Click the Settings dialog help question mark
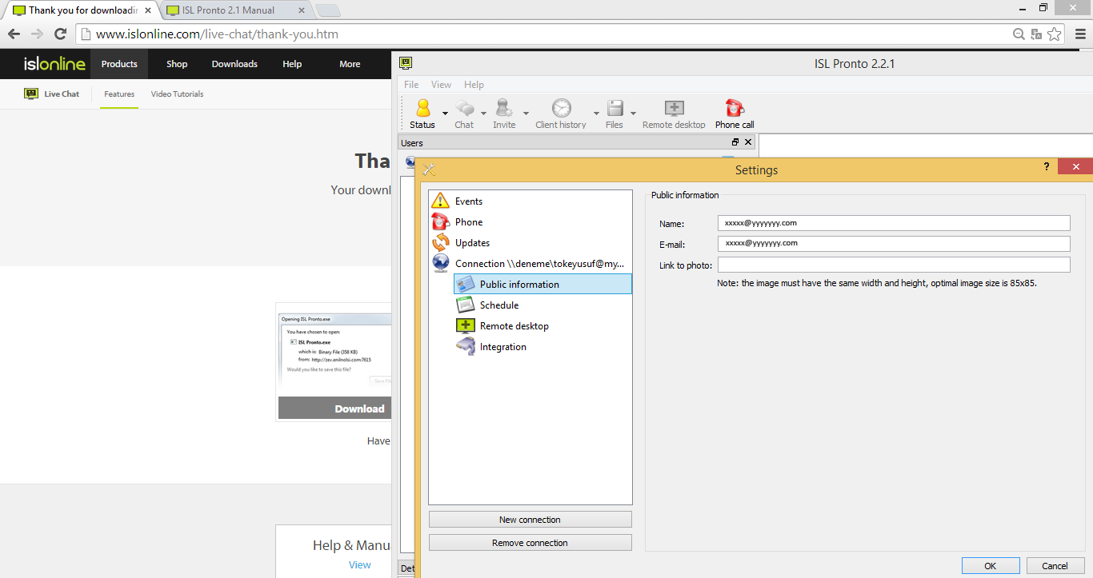Image resolution: width=1093 pixels, height=578 pixels. point(1046,167)
